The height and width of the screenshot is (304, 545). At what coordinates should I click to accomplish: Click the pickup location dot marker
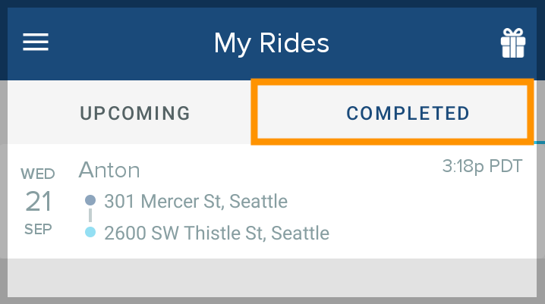90,201
